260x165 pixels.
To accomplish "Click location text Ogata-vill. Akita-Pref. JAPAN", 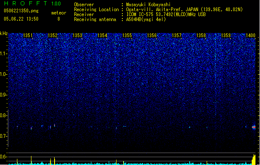I will (163, 9).
